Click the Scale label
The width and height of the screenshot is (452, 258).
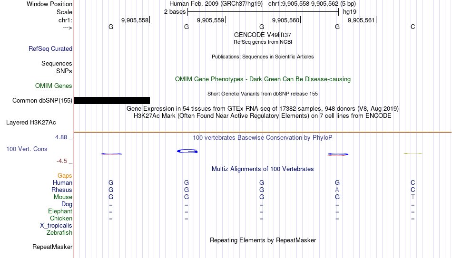click(x=64, y=12)
